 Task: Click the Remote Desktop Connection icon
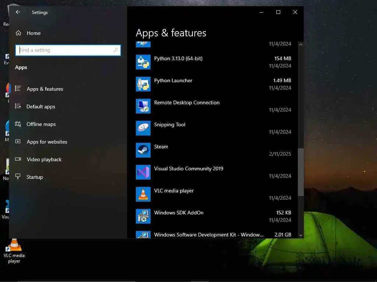tap(143, 106)
